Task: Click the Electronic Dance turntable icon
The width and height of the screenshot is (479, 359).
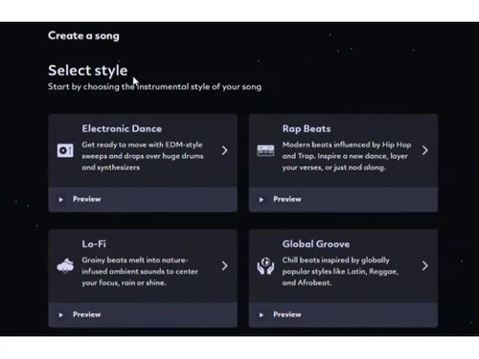Action: [x=65, y=150]
